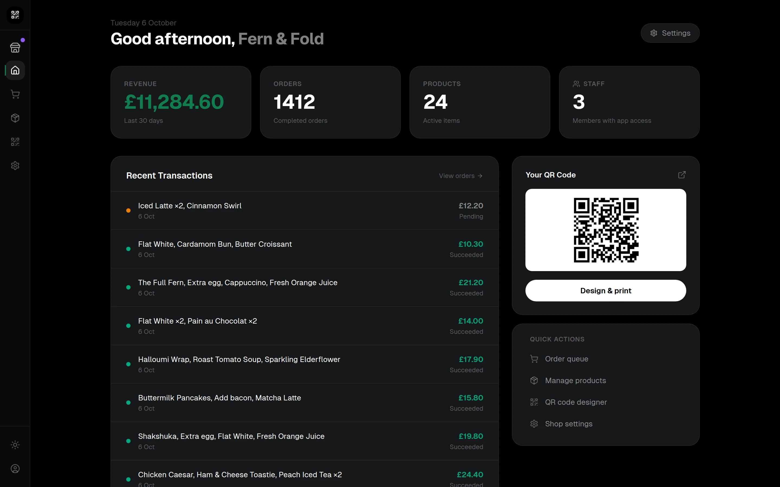Select the Halloumi Wrap, Roast Tomato Soup transaction
780x487 pixels.
(305, 364)
